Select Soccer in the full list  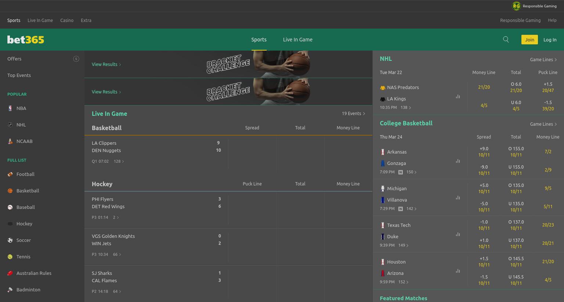[x=23, y=240]
